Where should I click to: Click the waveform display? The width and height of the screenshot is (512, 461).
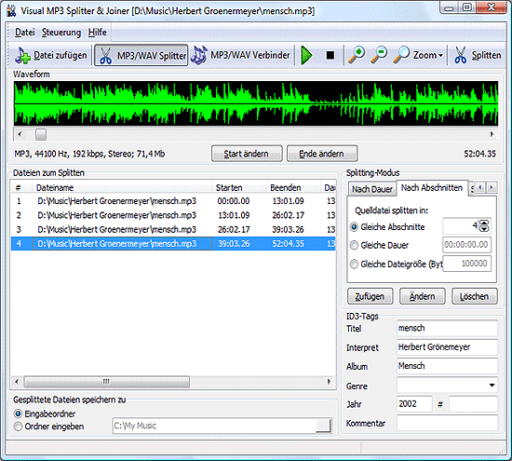256,103
